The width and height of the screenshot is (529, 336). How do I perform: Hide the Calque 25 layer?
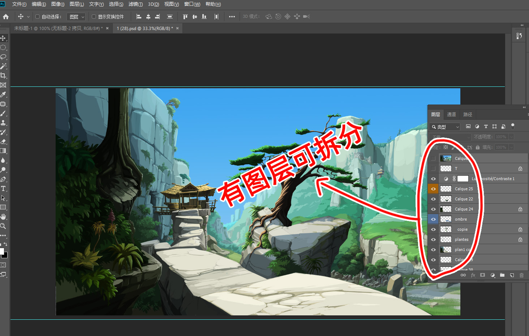click(433, 189)
